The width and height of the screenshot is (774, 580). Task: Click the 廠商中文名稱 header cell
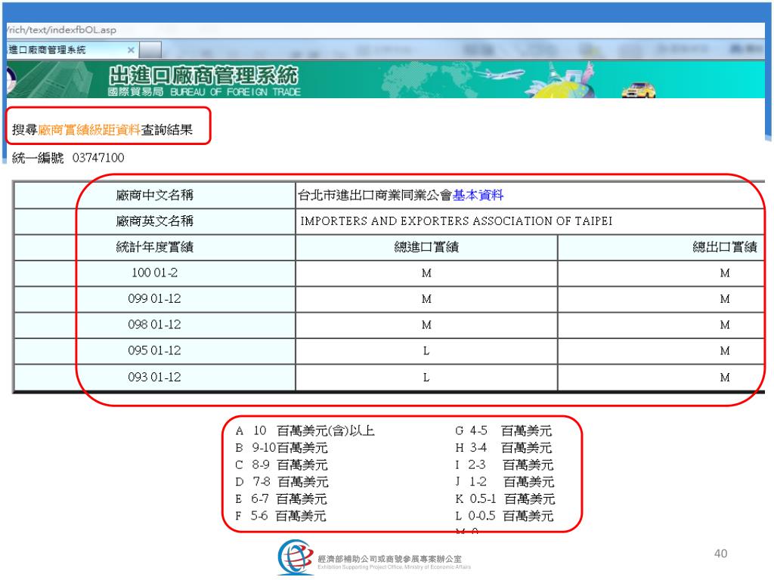coord(154,196)
